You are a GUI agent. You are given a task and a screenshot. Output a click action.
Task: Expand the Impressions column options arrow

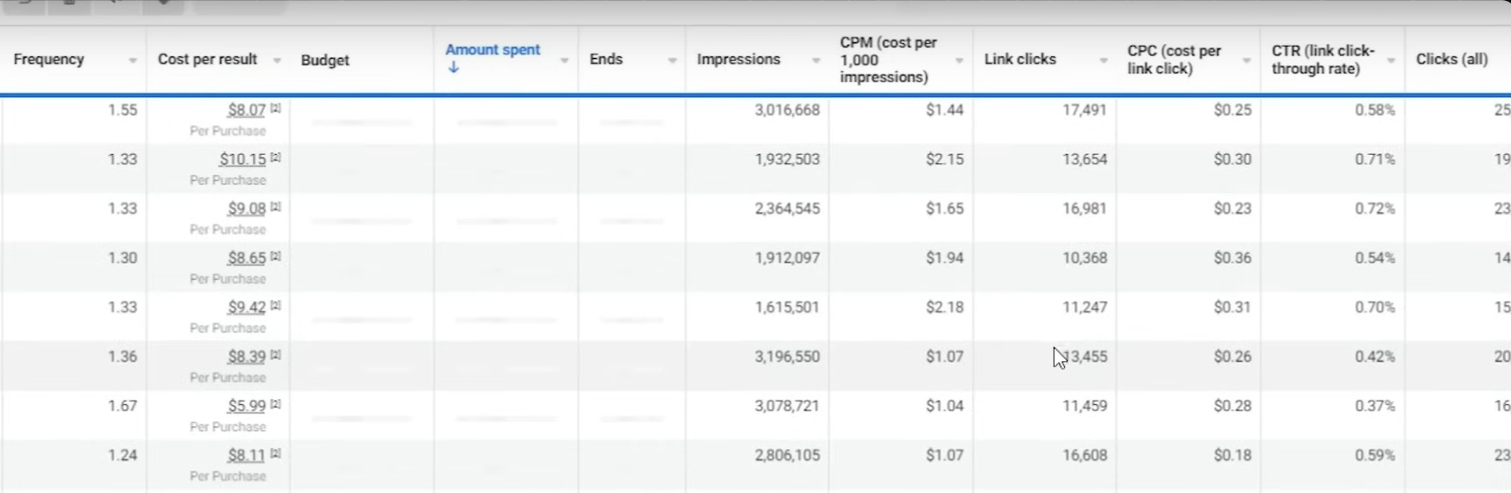tap(816, 61)
